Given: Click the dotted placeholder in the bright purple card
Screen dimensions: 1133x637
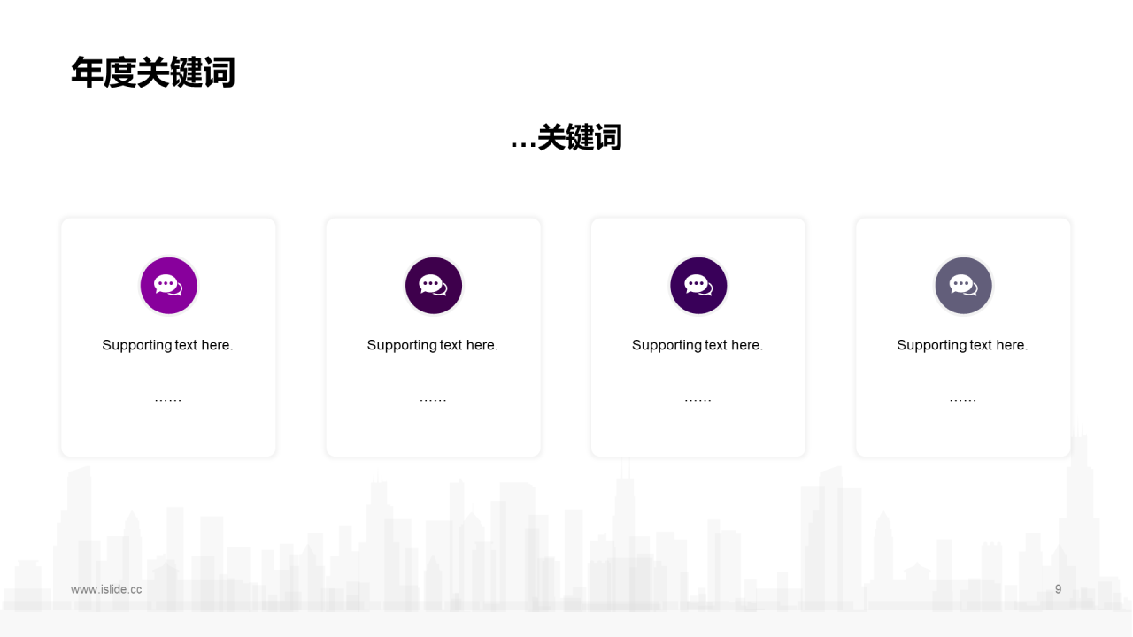Looking at the screenshot, I should 168,400.
